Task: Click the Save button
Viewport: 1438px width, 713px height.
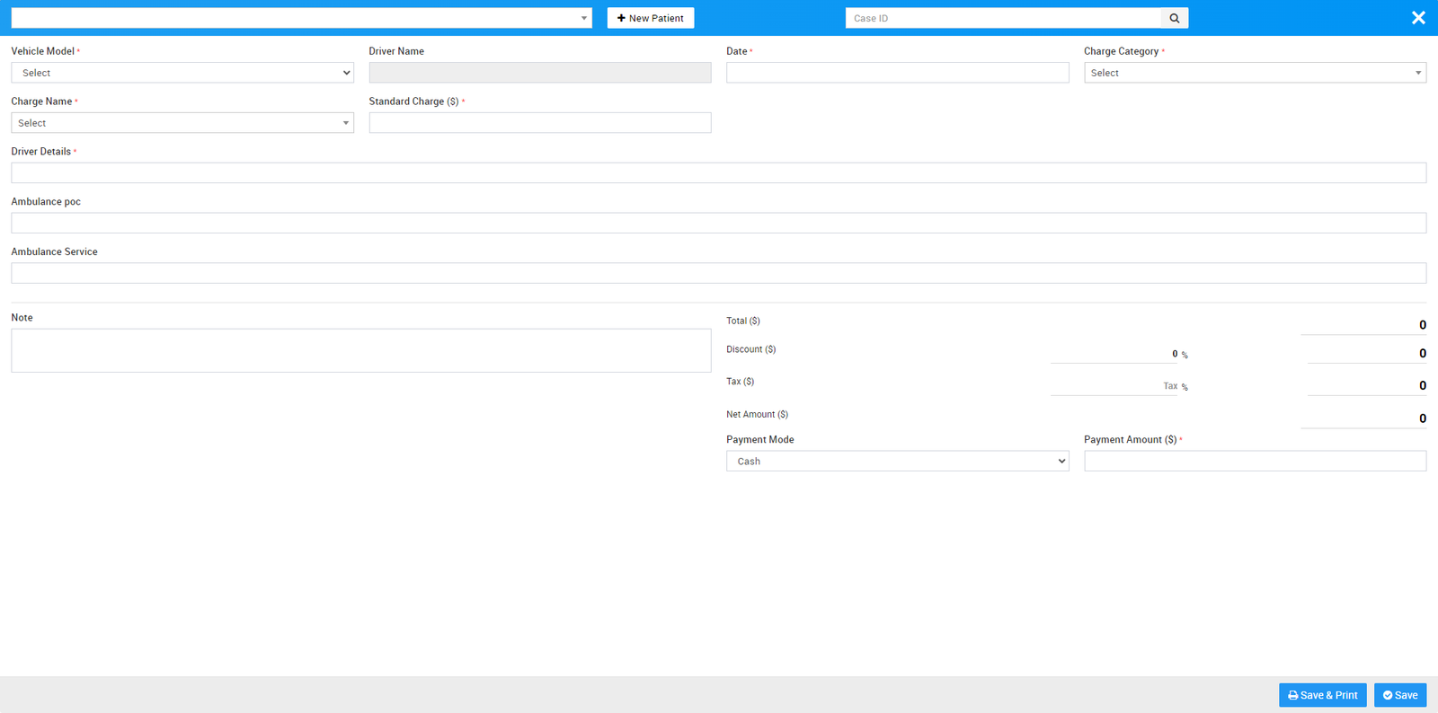Action: [1400, 695]
